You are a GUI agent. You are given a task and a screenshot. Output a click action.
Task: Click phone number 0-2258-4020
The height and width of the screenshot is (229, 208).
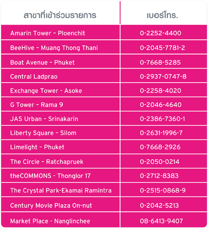coord(161,91)
